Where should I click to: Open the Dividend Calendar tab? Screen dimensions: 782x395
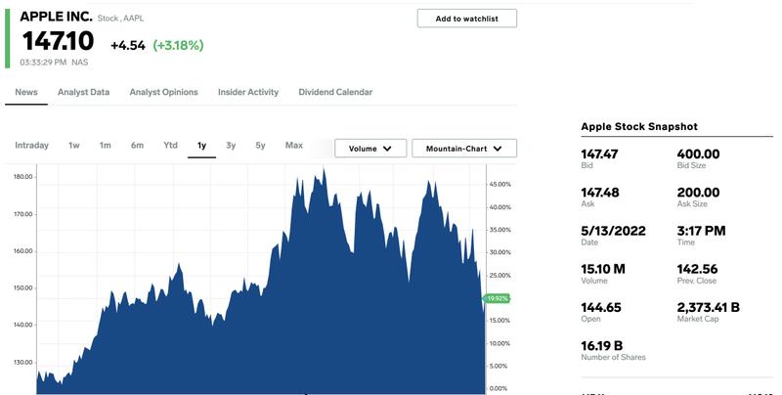point(335,92)
